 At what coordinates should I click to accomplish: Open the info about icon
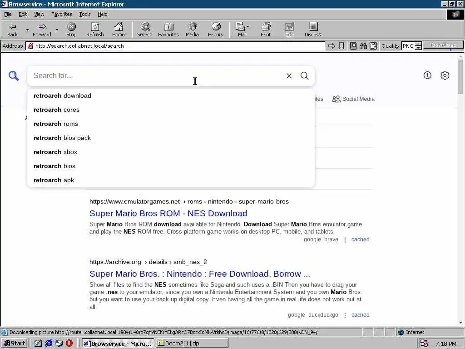click(427, 75)
